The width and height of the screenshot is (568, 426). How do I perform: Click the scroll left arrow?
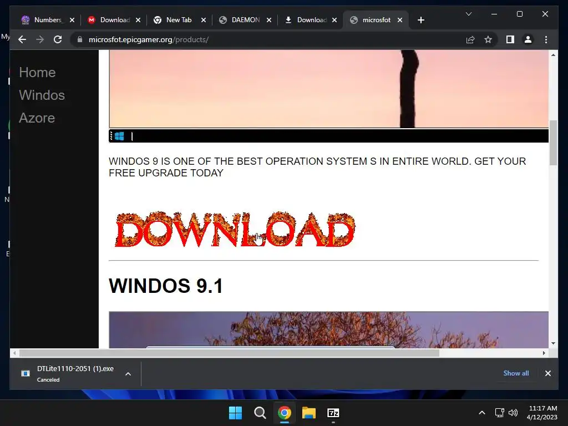(14, 353)
